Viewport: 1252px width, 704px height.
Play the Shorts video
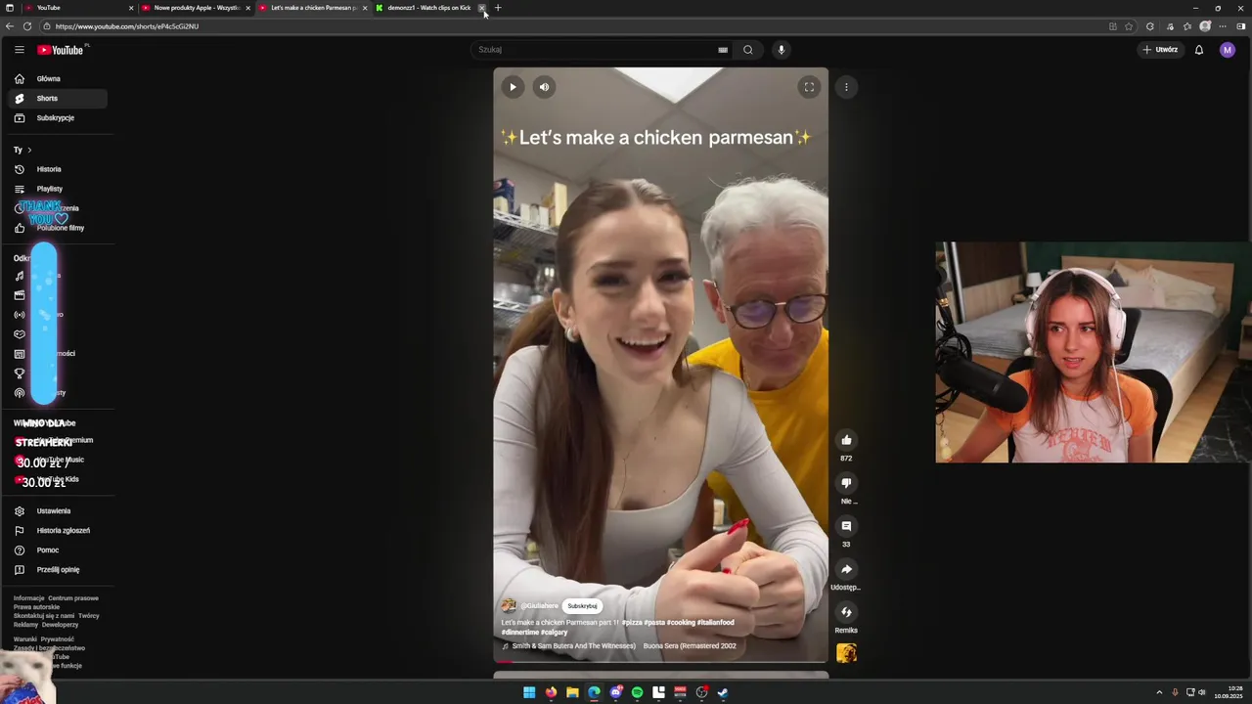tap(513, 87)
